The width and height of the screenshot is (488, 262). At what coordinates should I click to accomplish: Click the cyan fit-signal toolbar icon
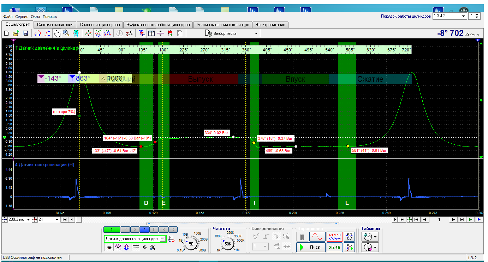[x=76, y=33]
